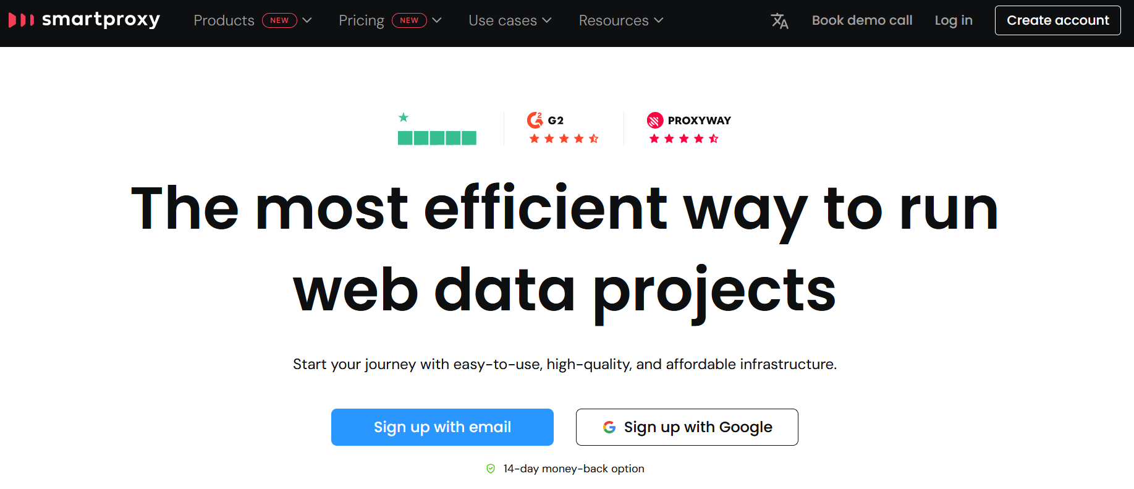Viewport: 1134px width, 489px height.
Task: Open the Pricing menu
Action: pyautogui.click(x=362, y=20)
